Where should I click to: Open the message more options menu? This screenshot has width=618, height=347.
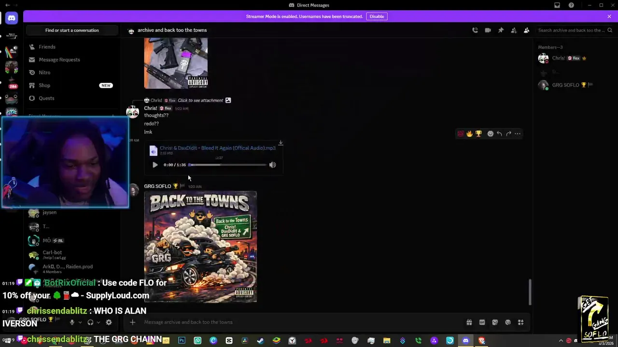click(x=518, y=133)
